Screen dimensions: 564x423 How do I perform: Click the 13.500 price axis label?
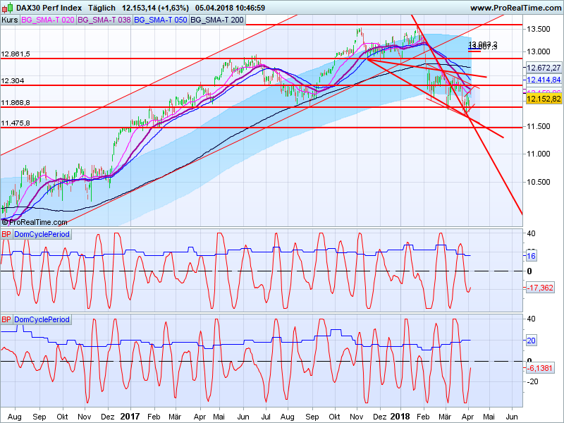coord(539,29)
